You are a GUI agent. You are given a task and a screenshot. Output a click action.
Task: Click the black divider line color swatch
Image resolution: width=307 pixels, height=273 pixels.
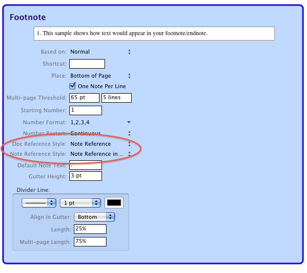click(x=114, y=203)
